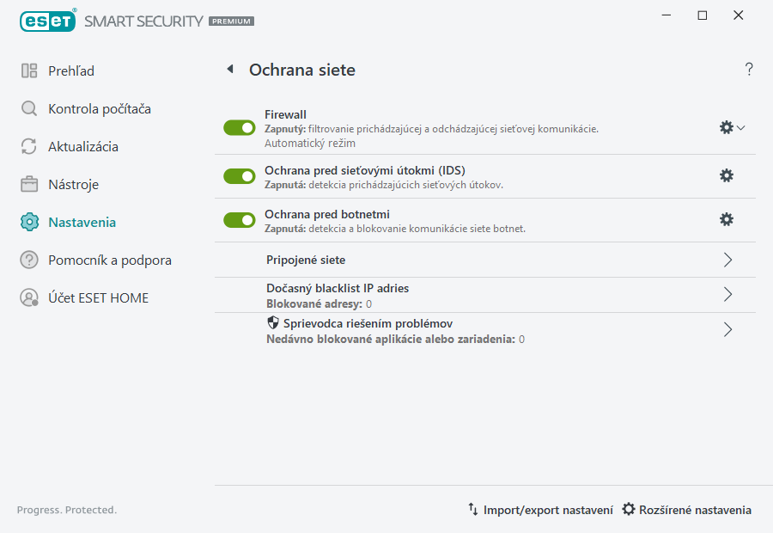
Task: Disable the Firewall toggle
Action: pyautogui.click(x=239, y=127)
